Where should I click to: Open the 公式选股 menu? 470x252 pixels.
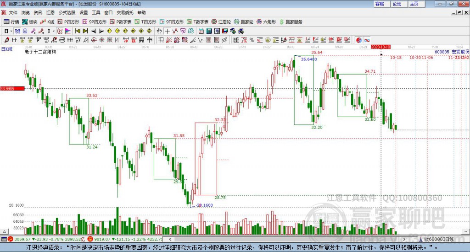point(67,12)
